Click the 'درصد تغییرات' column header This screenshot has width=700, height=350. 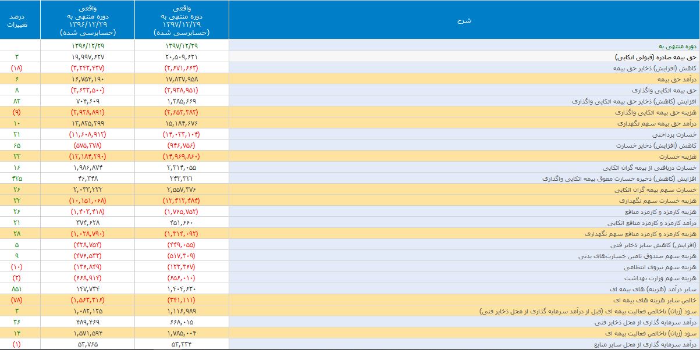tap(20, 20)
